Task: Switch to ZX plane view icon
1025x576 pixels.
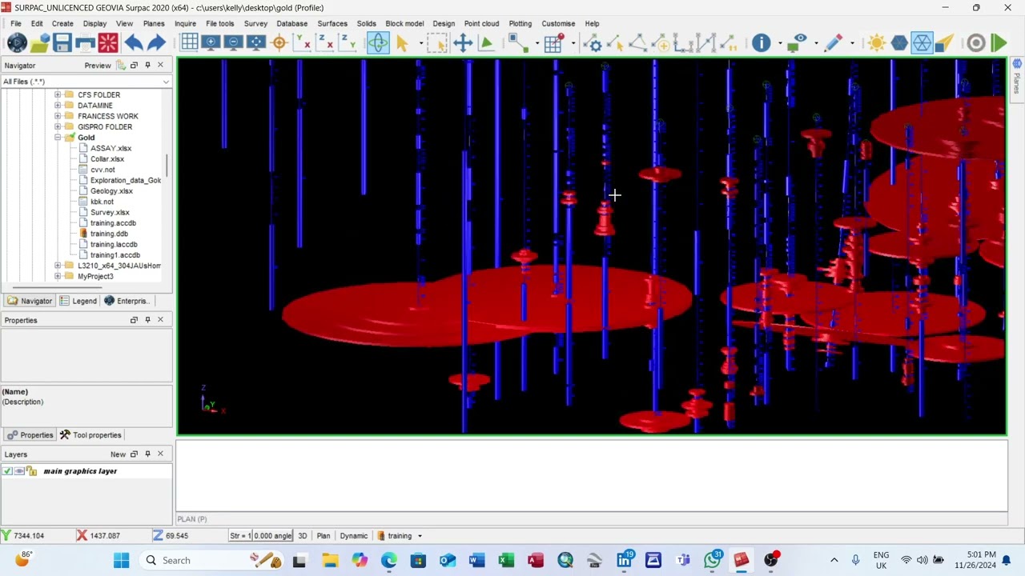Action: coord(325,43)
